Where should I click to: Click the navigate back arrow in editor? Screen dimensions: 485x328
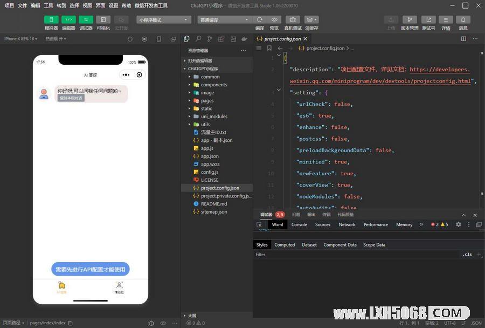(280, 48)
